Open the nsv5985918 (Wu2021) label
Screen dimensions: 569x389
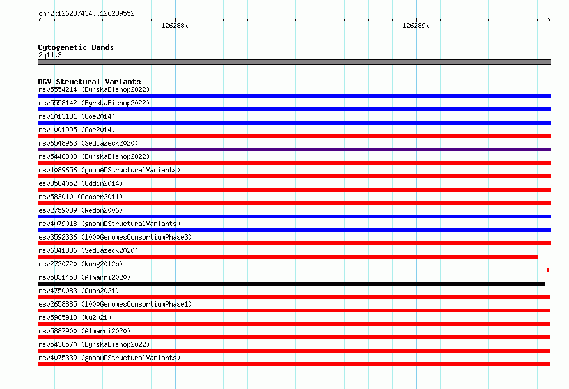point(75,317)
